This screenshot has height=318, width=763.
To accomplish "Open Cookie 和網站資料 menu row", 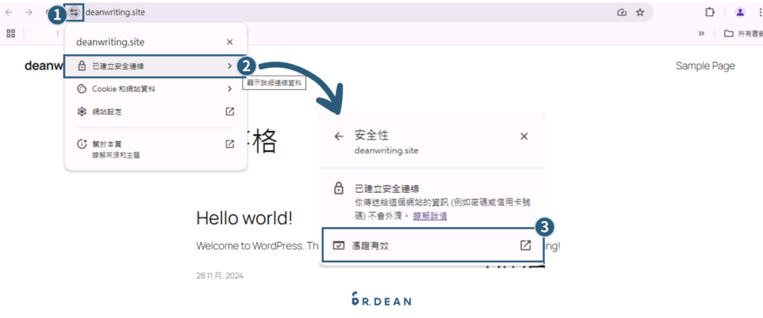I will tap(155, 89).
